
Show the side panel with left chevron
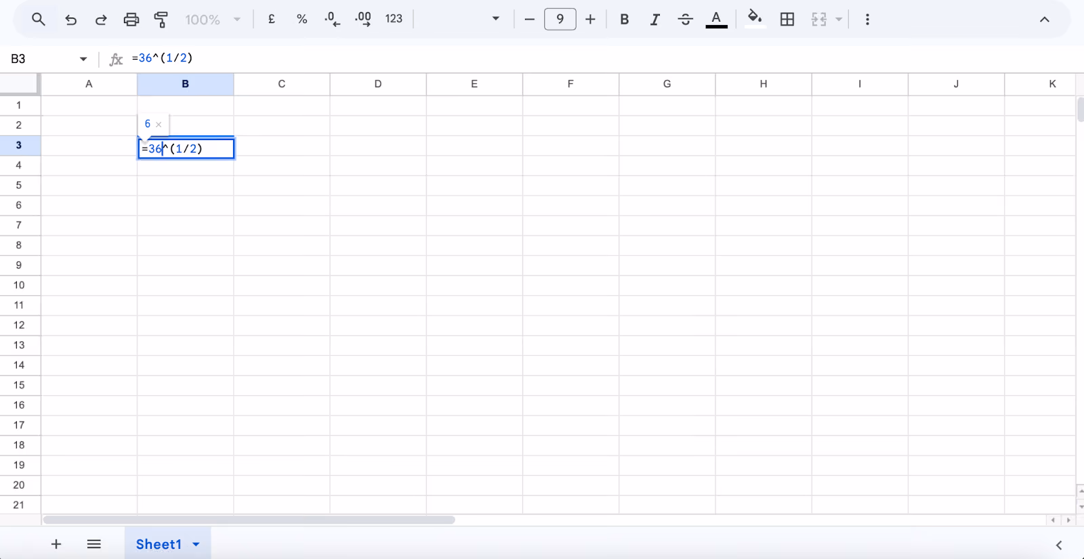click(1059, 545)
